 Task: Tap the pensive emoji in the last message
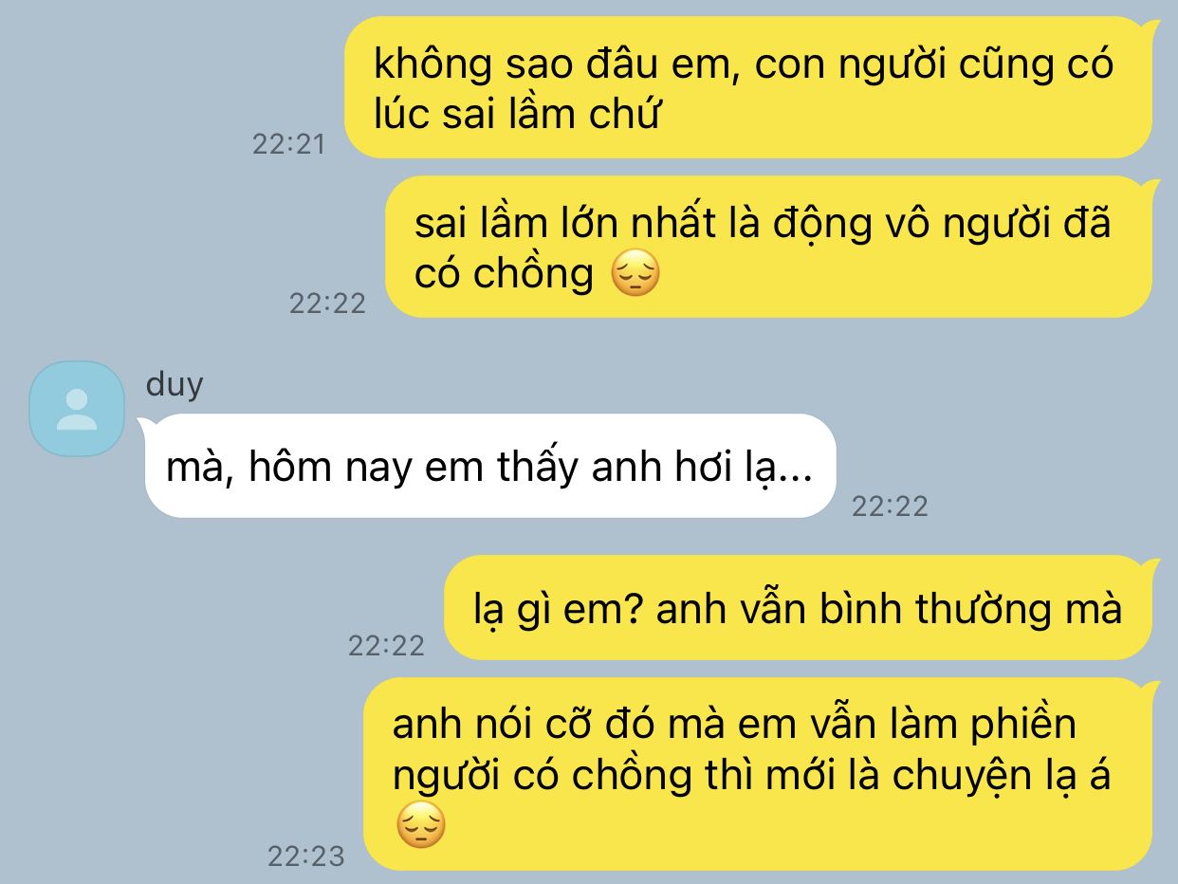[420, 824]
